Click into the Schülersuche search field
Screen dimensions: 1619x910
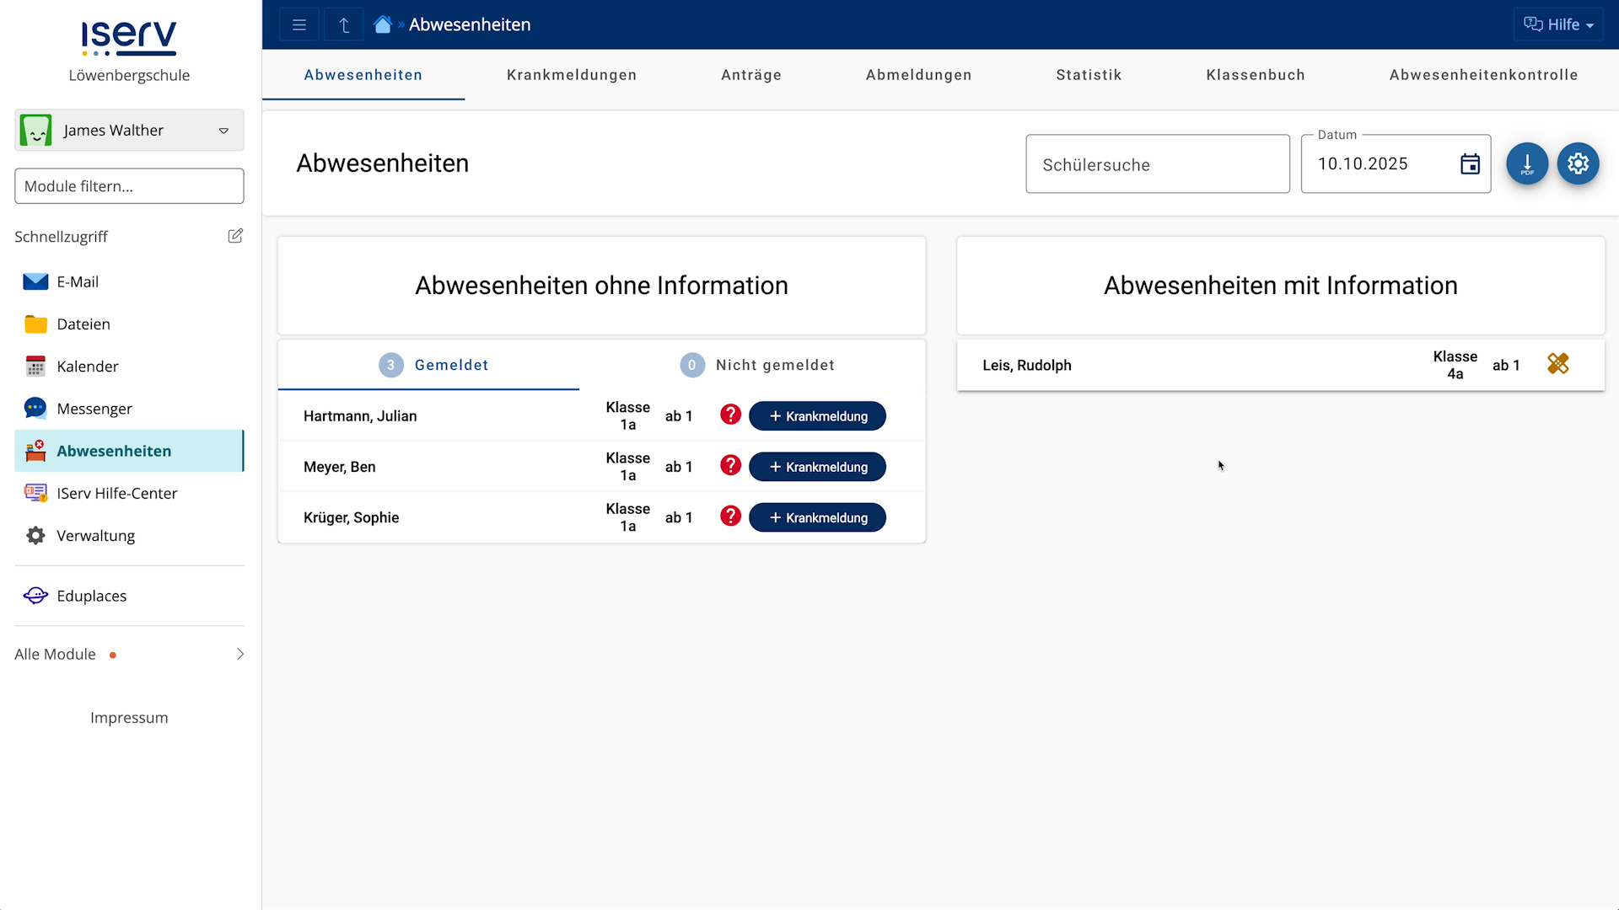[x=1157, y=163]
